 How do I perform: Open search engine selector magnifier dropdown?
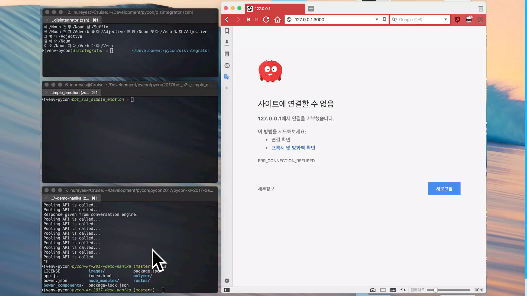click(394, 20)
